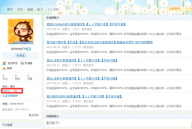Open the 粉丝 count of 0
This screenshot has width=192, height=129.
pos(17,77)
